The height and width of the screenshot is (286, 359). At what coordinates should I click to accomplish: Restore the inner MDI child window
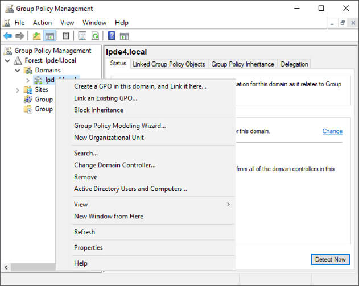[343, 23]
